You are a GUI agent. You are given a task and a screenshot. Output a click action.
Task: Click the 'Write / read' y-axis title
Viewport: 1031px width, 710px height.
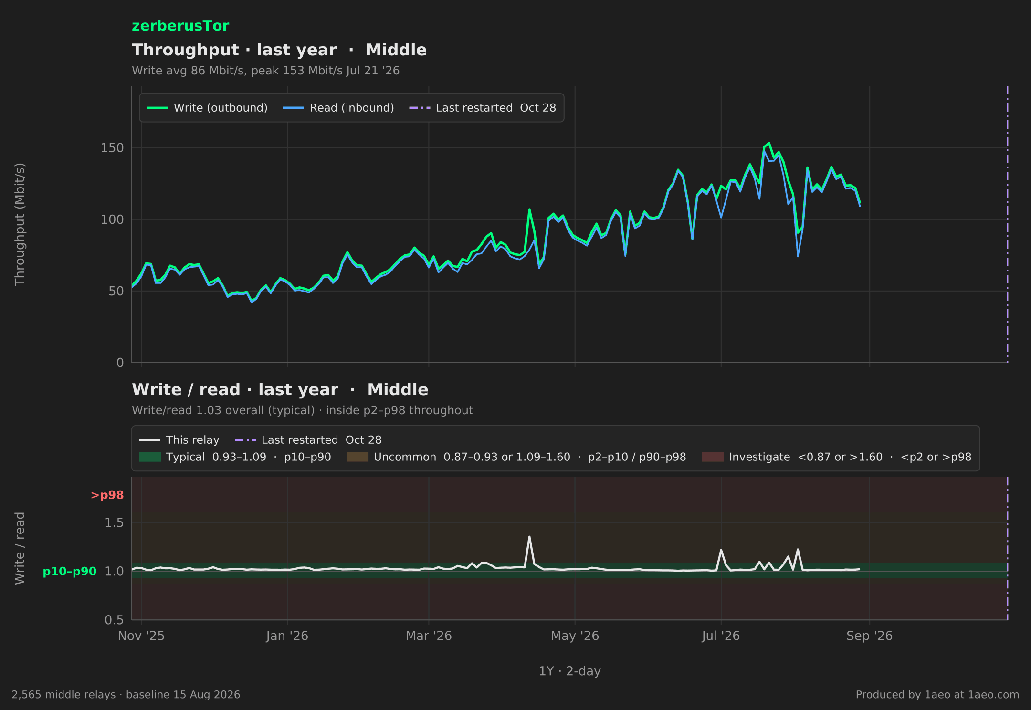coord(20,548)
